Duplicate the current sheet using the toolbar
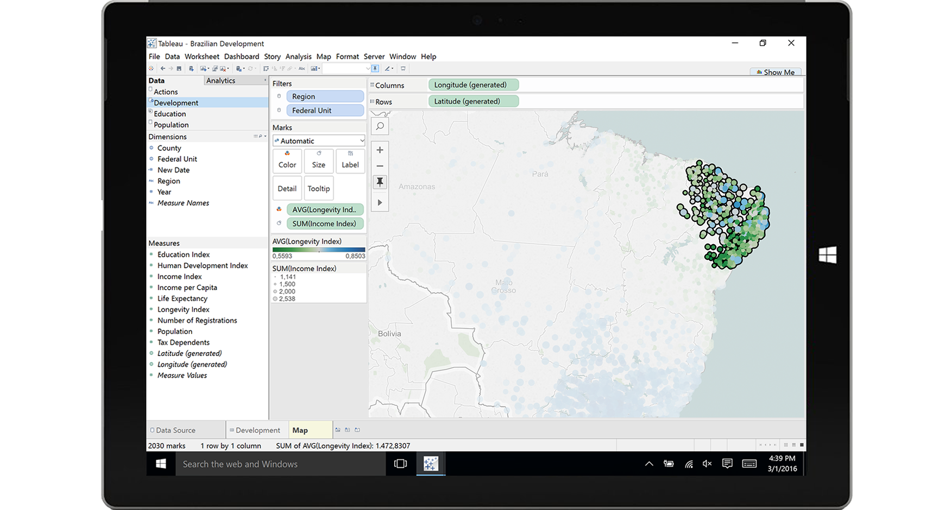The image size is (945, 510). pos(215,68)
